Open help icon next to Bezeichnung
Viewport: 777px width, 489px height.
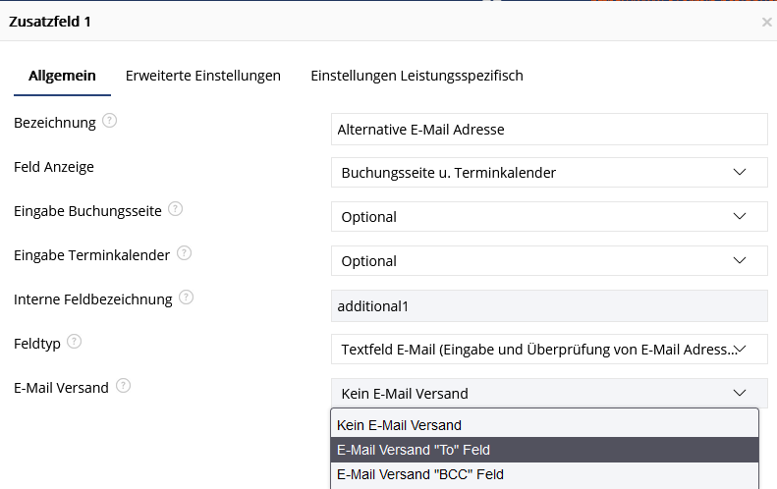(x=109, y=121)
